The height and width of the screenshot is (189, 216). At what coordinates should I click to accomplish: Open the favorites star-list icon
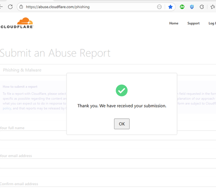[213, 7]
